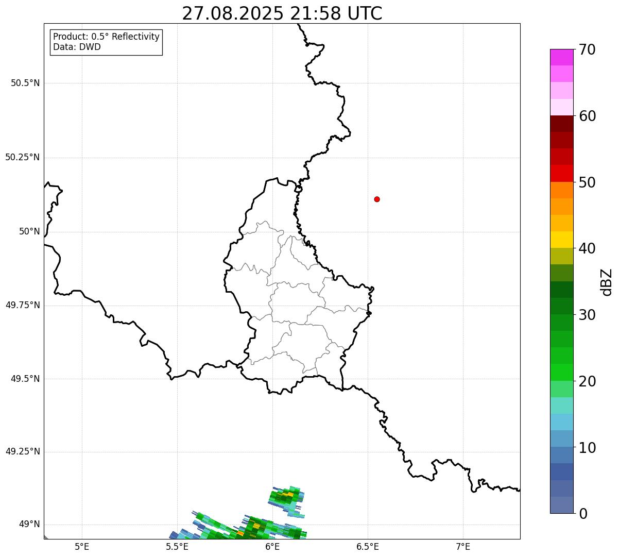Click the red radar site marker

377,199
